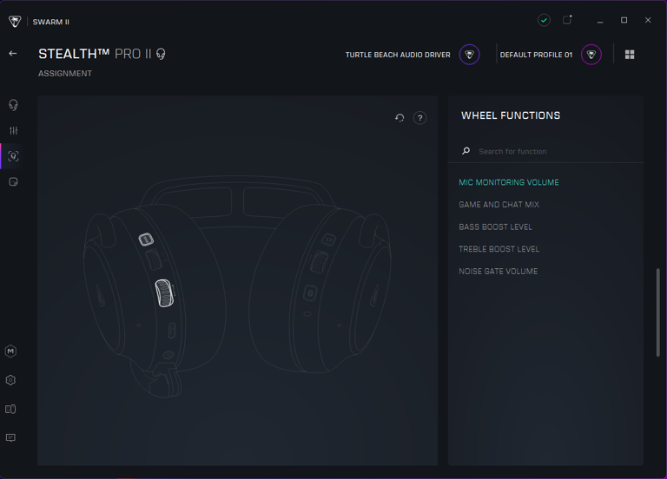This screenshot has height=479, width=667.
Task: Click the green checkmark status icon
Action: pos(544,20)
